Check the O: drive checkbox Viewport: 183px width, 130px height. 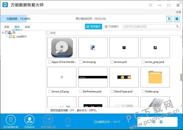(x=6, y=32)
